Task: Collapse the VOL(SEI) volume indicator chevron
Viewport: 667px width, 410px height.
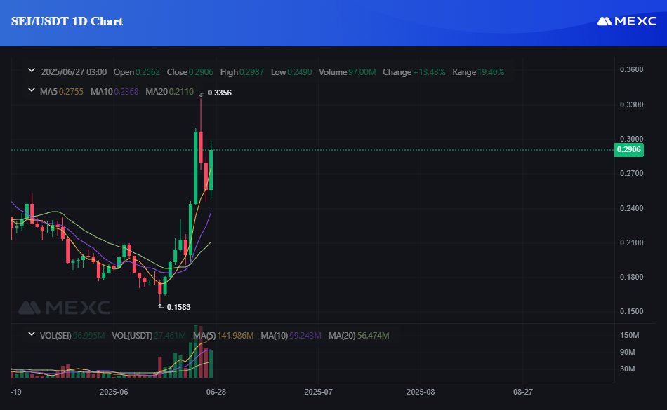Action: click(32, 334)
